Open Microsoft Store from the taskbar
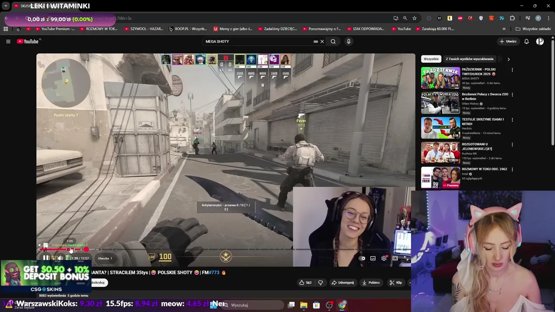This screenshot has height=312, width=555. coord(317,305)
